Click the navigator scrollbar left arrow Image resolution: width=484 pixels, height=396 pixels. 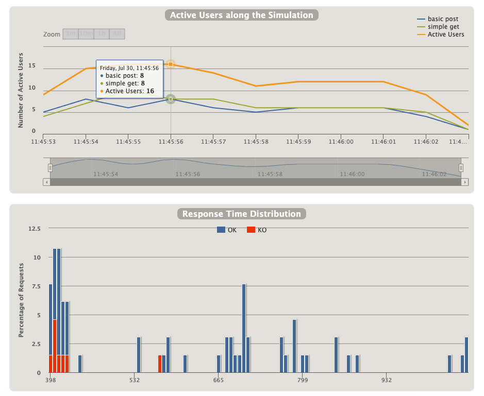46,182
